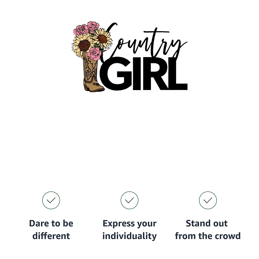The image size is (259, 259).
Task: Click the topmost pink rose in the bouquet
Action: [x=93, y=26]
